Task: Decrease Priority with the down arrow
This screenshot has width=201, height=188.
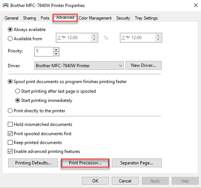Action: pos(56,54)
